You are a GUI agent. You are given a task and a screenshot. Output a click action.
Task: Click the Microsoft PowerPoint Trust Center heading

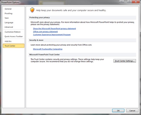(44, 55)
